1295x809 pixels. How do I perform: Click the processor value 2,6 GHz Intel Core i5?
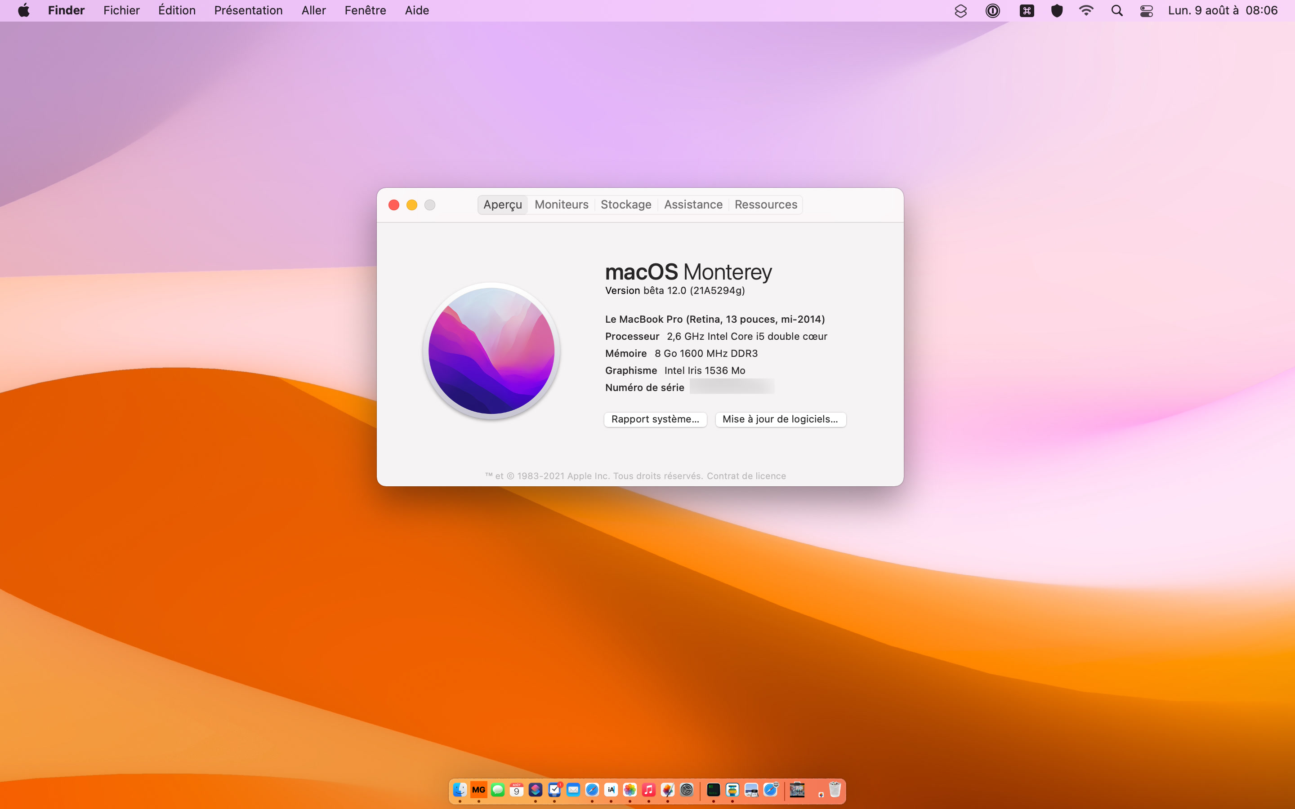746,337
